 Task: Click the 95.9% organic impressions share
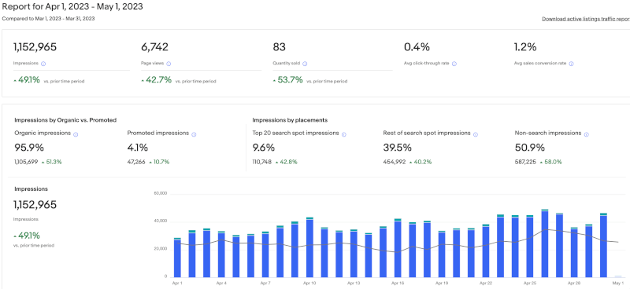(29, 148)
